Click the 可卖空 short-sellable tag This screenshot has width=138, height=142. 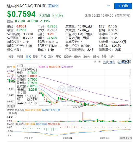[x=53, y=6]
